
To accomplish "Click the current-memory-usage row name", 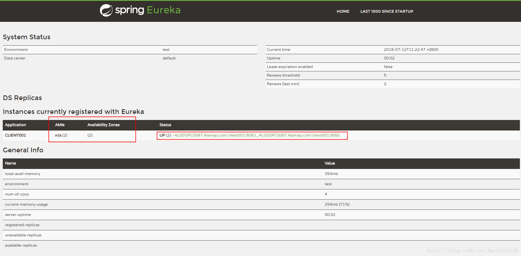I will tap(26, 204).
